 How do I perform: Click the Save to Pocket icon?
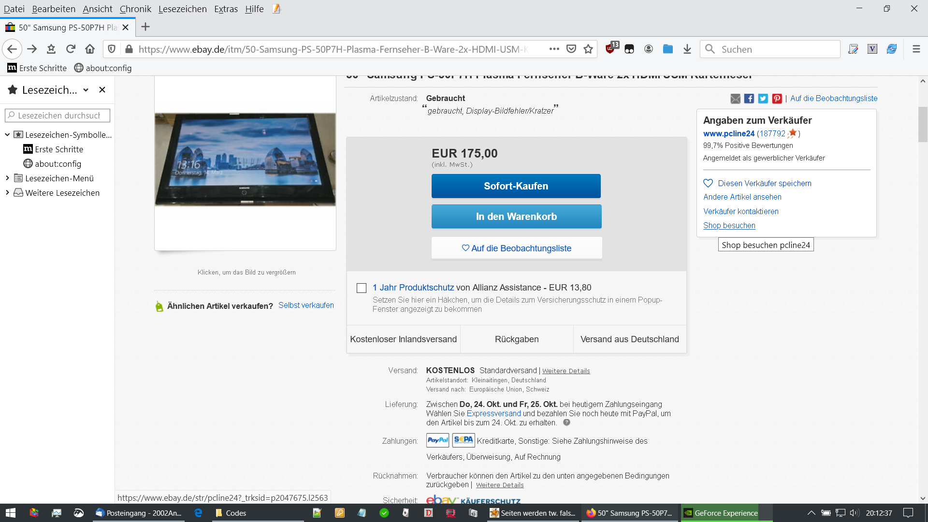[x=571, y=49]
